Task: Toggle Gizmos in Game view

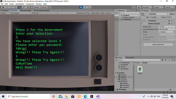Action: 108,13
